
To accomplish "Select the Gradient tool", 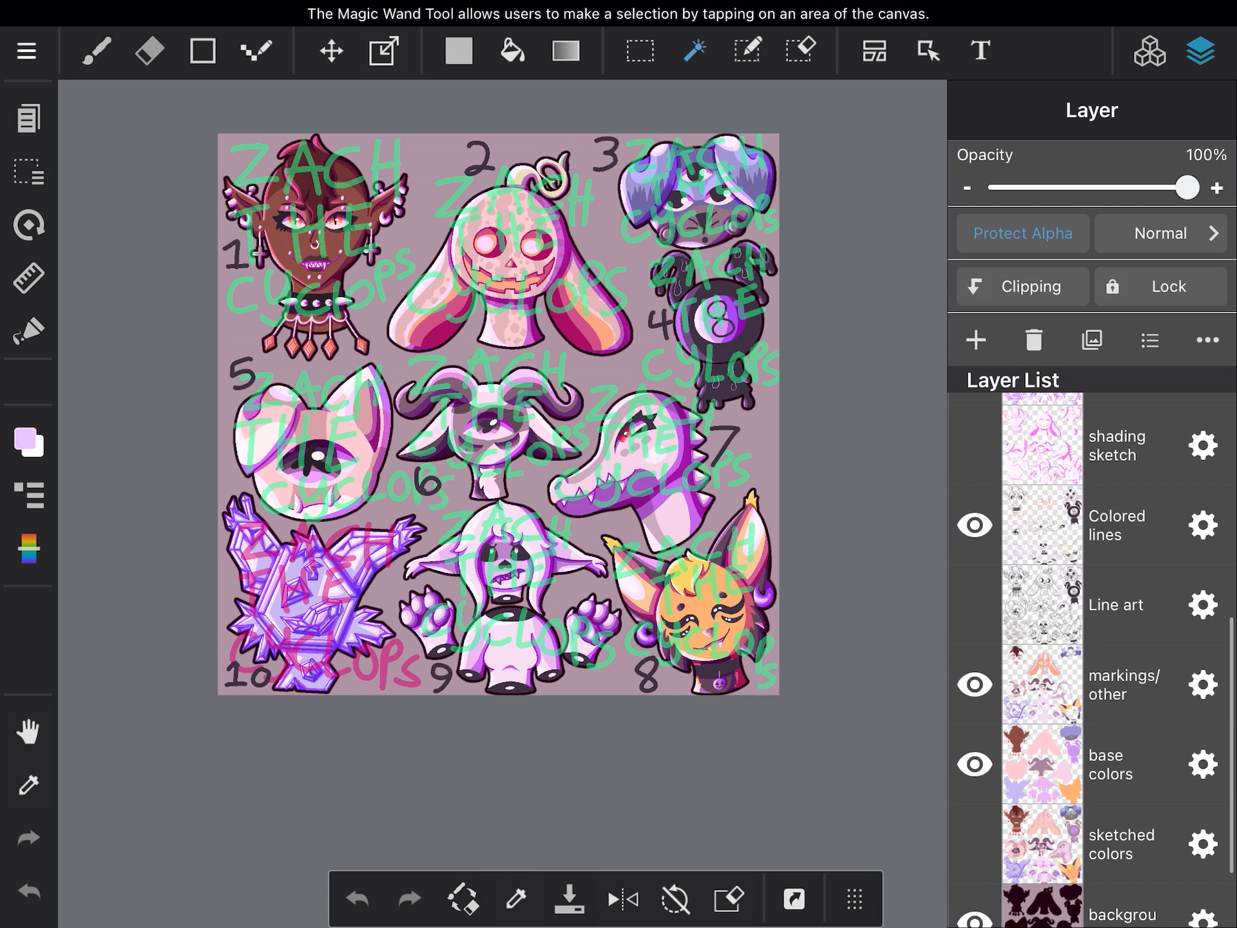I will click(x=566, y=51).
